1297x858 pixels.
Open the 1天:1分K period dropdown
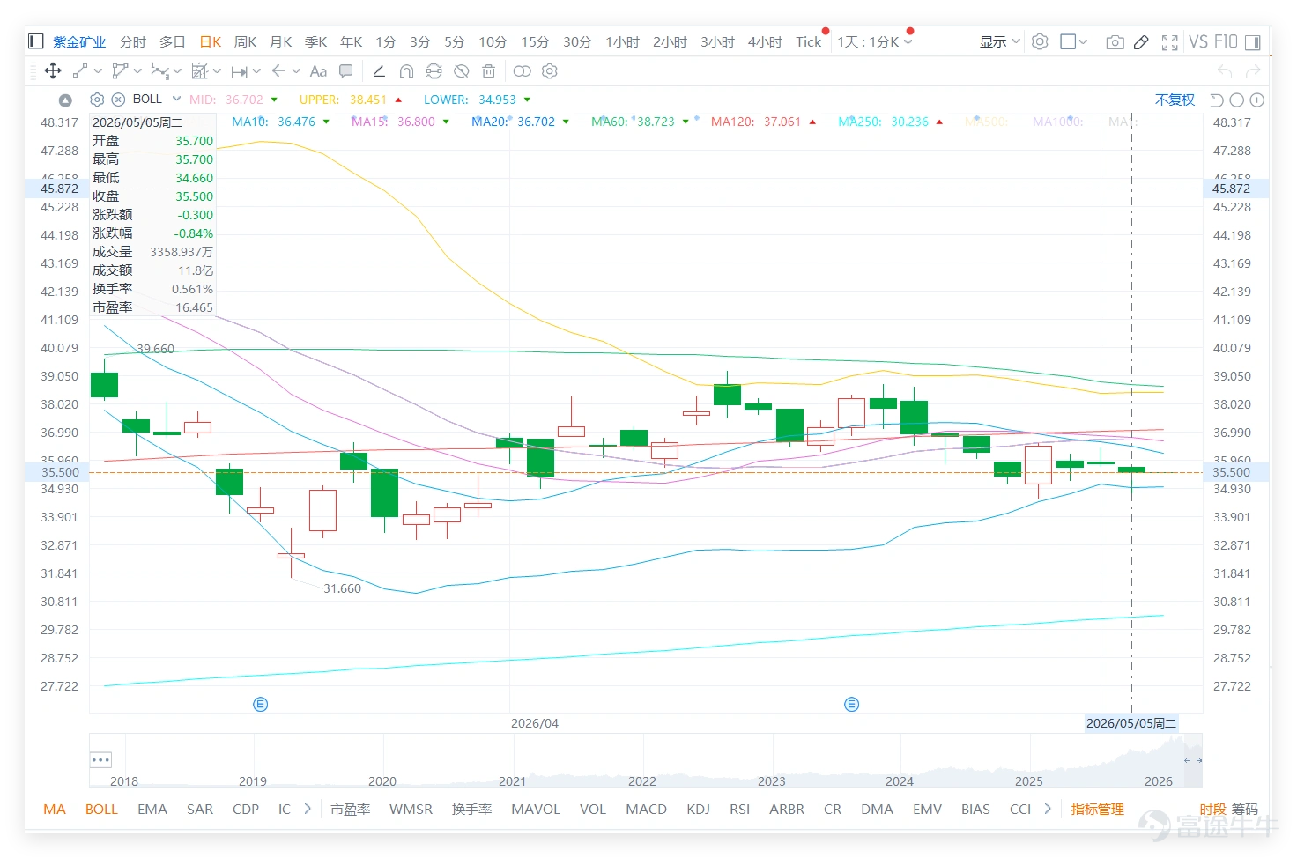(x=875, y=41)
